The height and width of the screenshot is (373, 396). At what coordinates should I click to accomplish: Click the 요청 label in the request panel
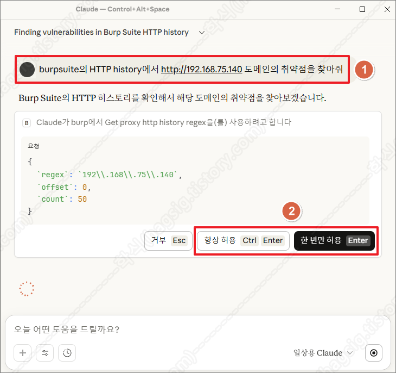tap(33, 146)
